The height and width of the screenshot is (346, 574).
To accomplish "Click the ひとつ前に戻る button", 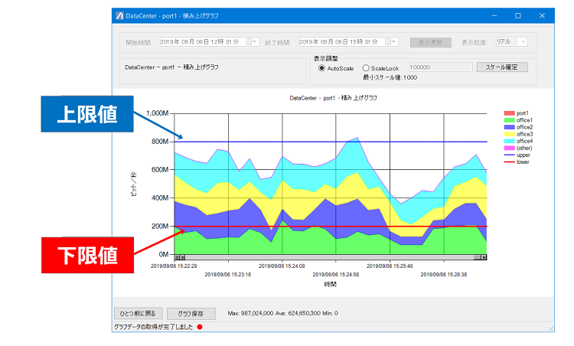I will click(138, 313).
